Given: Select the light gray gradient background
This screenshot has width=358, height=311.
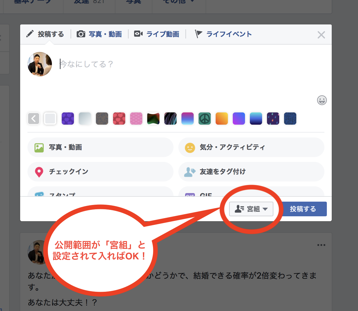Looking at the screenshot, I should (85, 119).
